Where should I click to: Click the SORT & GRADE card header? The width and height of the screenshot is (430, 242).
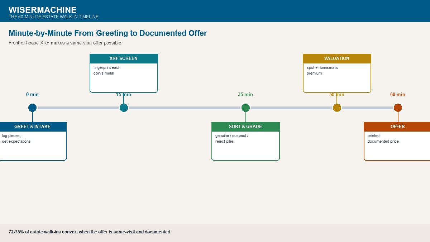coord(245,127)
